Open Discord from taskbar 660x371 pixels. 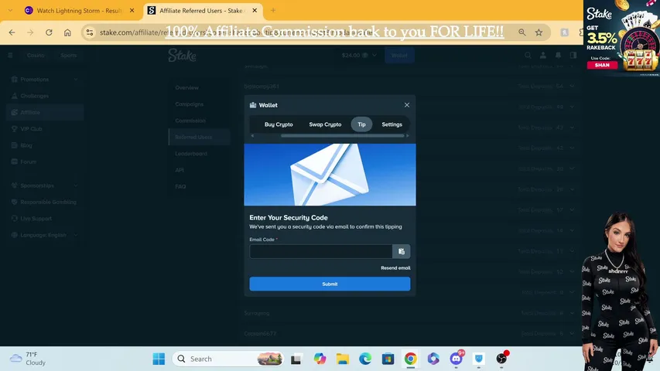point(456,359)
